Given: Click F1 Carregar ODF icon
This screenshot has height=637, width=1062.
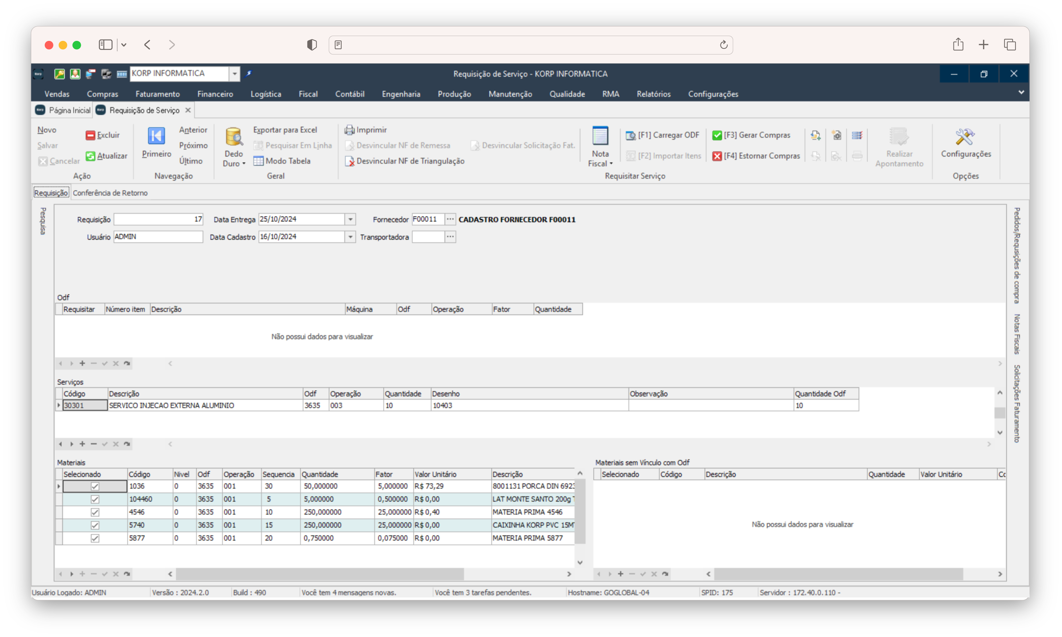Looking at the screenshot, I should coord(630,136).
